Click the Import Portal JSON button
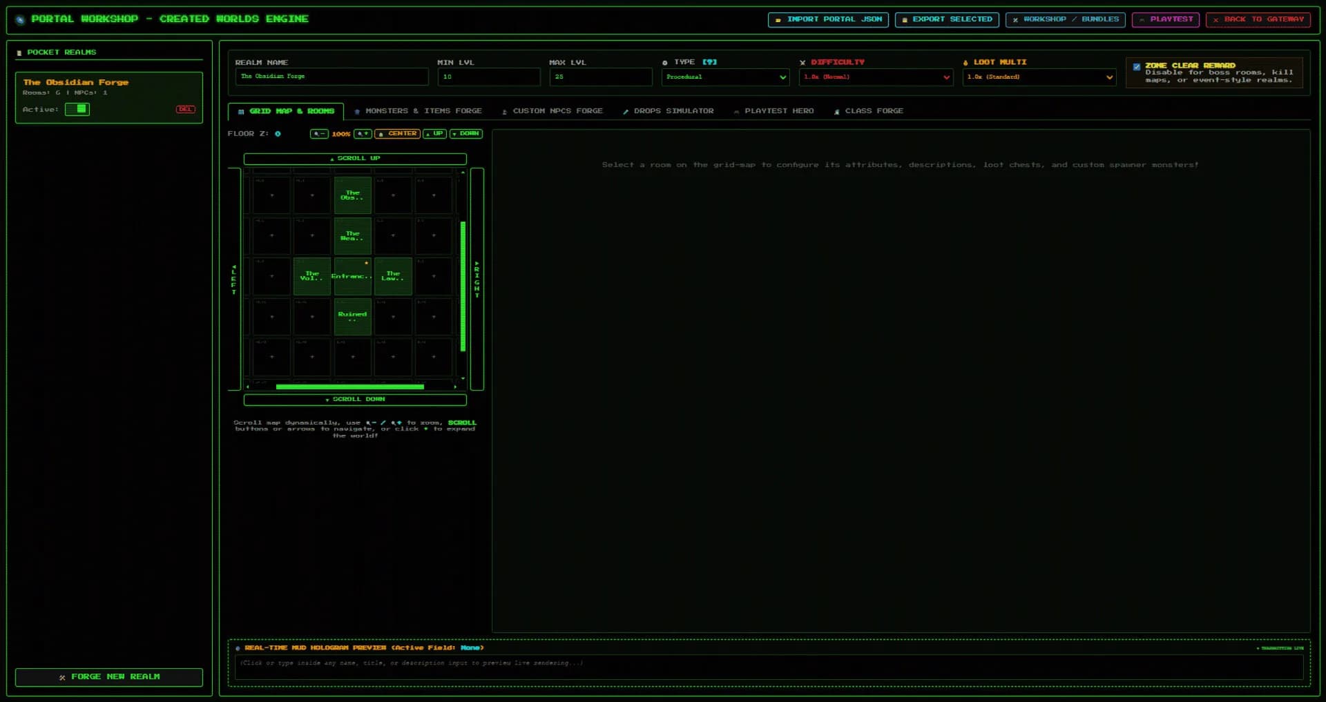1326x702 pixels. pos(828,19)
